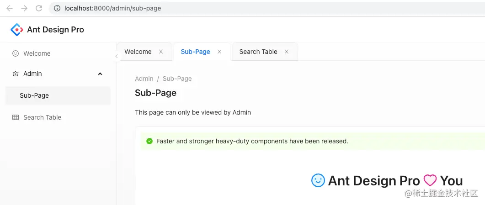Close the Welcome tab
Image resolution: width=485 pixels, height=205 pixels.
(x=161, y=52)
